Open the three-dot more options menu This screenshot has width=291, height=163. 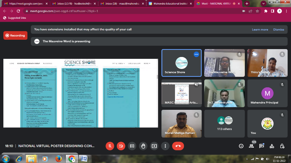coord(165,146)
